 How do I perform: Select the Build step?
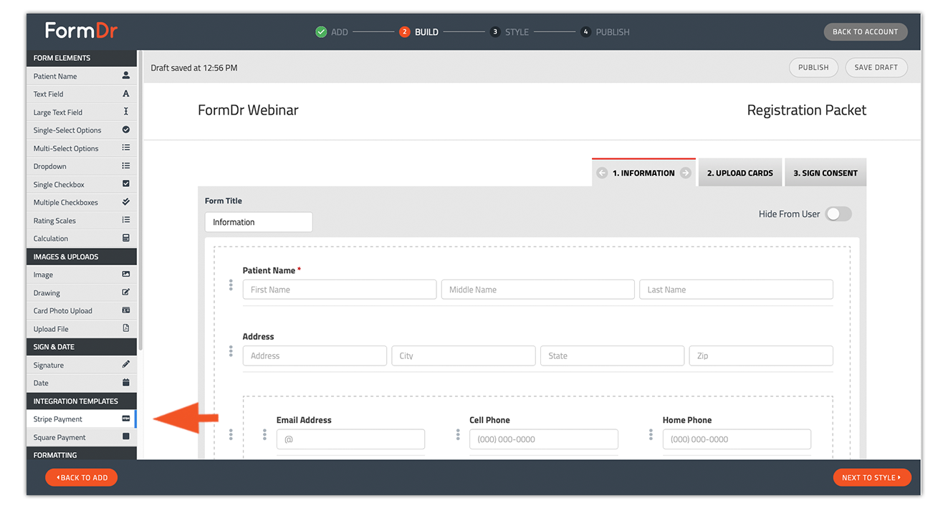(x=419, y=32)
